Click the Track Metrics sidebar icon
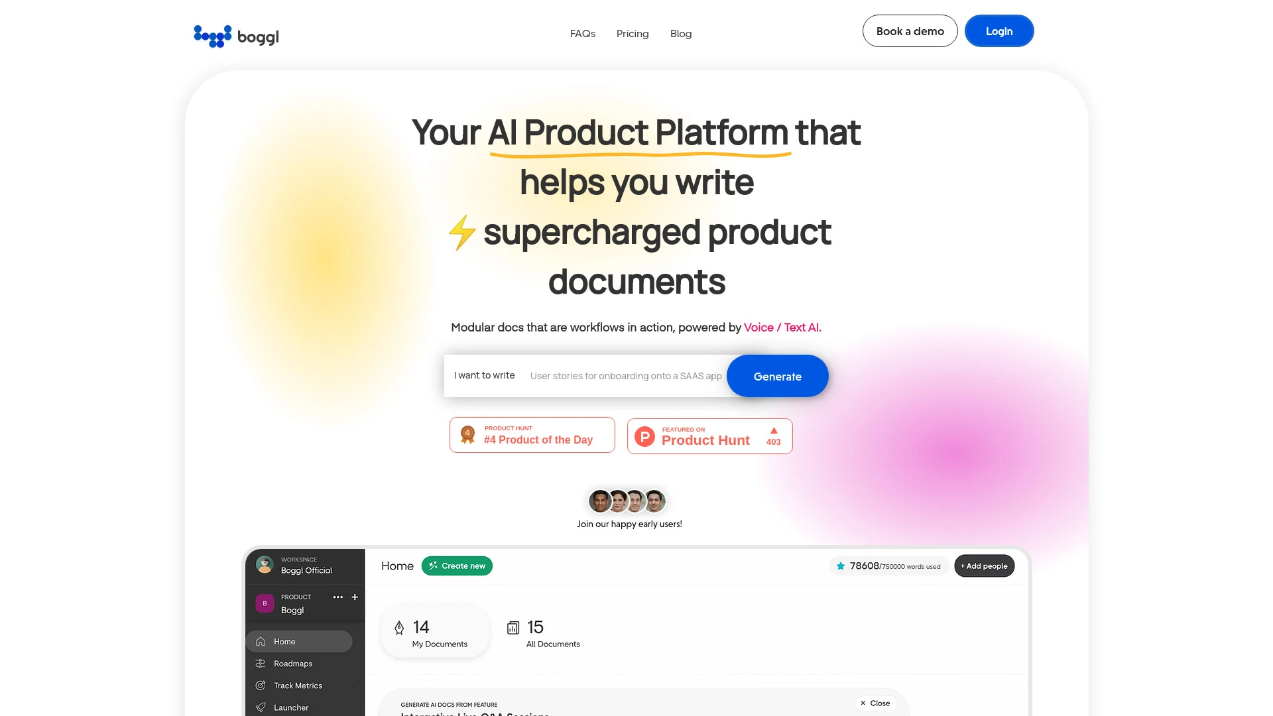 point(261,686)
